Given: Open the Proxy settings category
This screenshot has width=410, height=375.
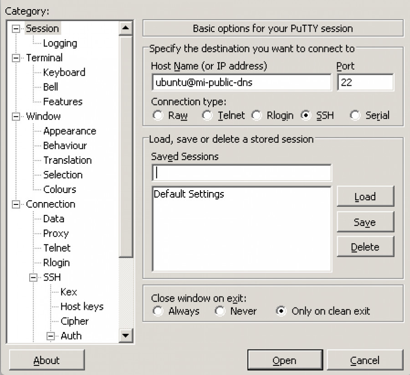Looking at the screenshot, I should [56, 233].
